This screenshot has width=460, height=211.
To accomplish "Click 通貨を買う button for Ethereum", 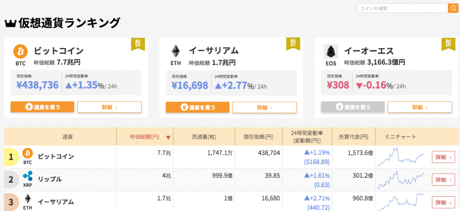I will coord(198,107).
